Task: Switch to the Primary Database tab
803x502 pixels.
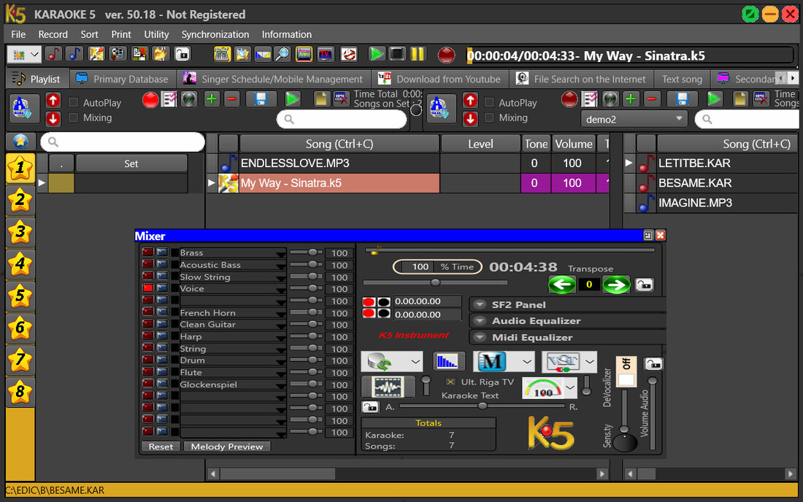Action: coord(123,79)
